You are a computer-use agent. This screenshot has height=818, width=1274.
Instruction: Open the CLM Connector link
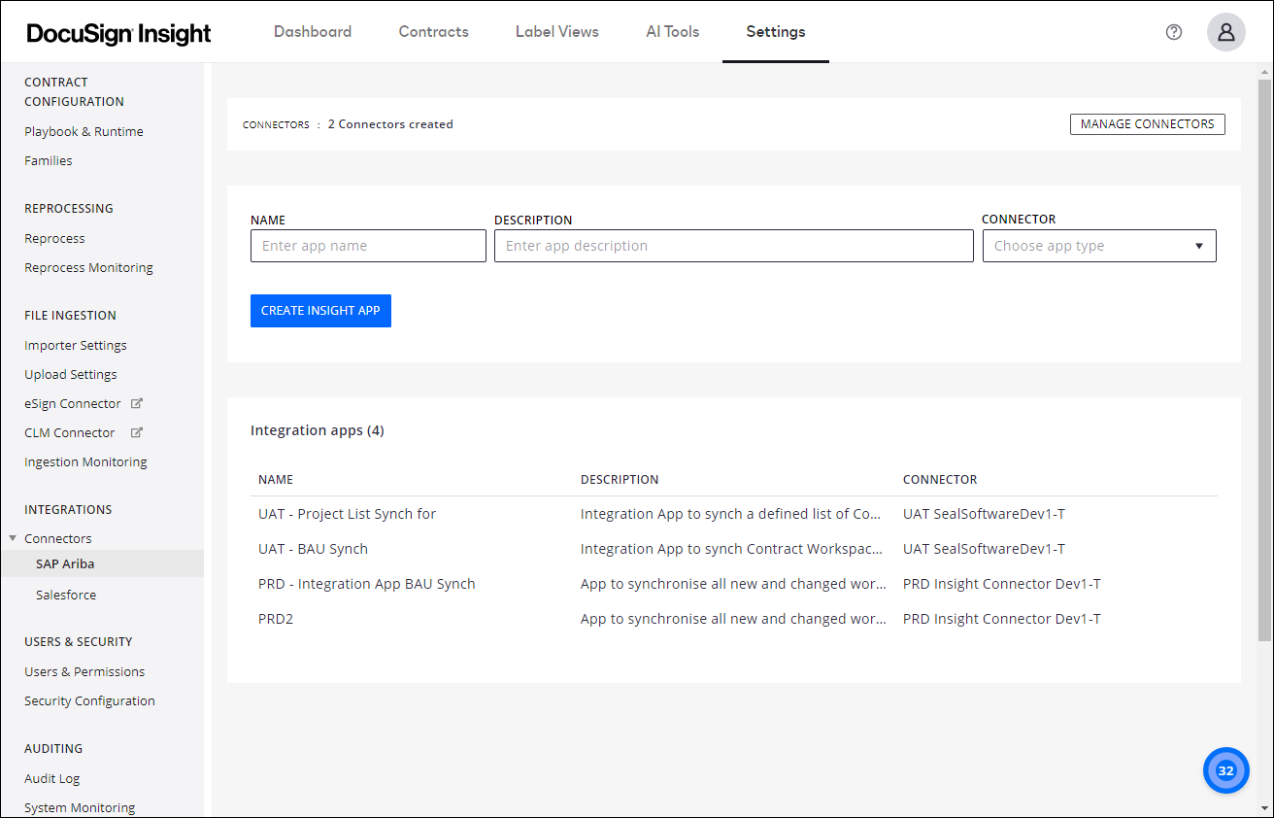(70, 432)
